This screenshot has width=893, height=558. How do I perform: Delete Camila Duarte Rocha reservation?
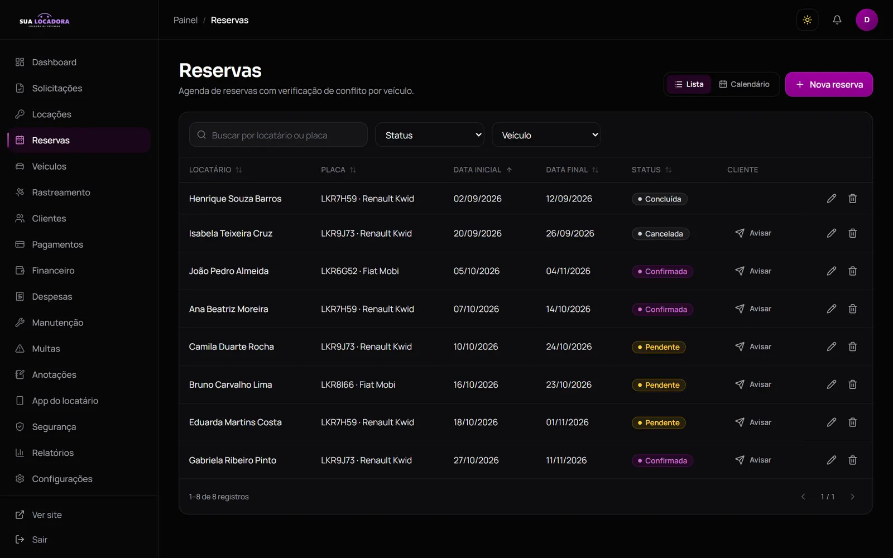[852, 347]
